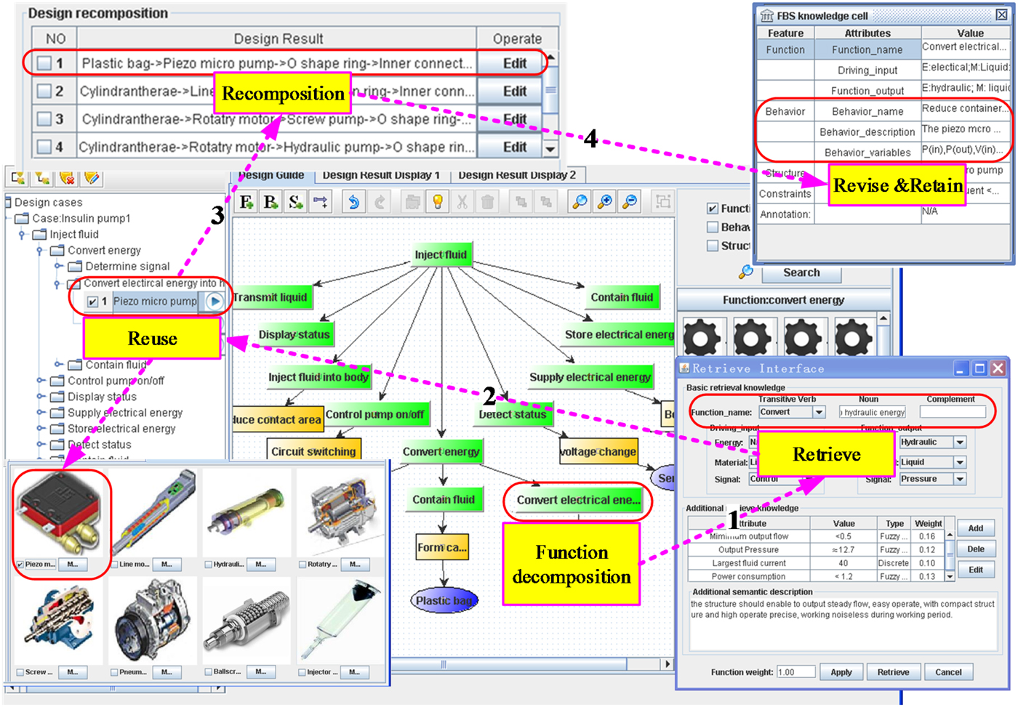Click the Function weight input field
The image size is (1018, 707).
tap(795, 672)
